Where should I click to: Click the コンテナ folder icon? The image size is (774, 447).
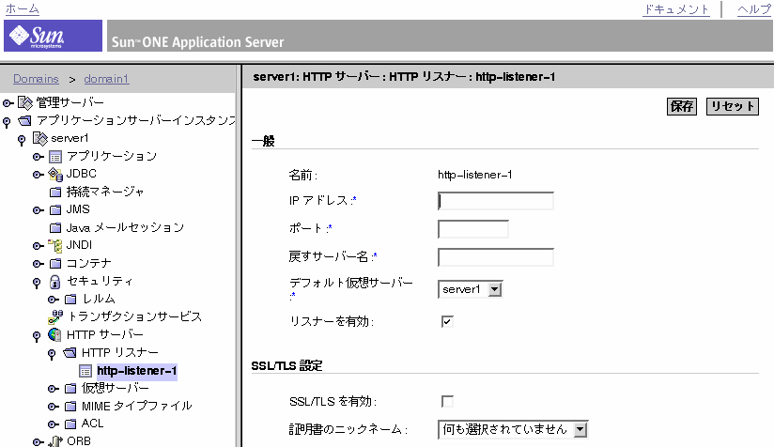coord(55,264)
